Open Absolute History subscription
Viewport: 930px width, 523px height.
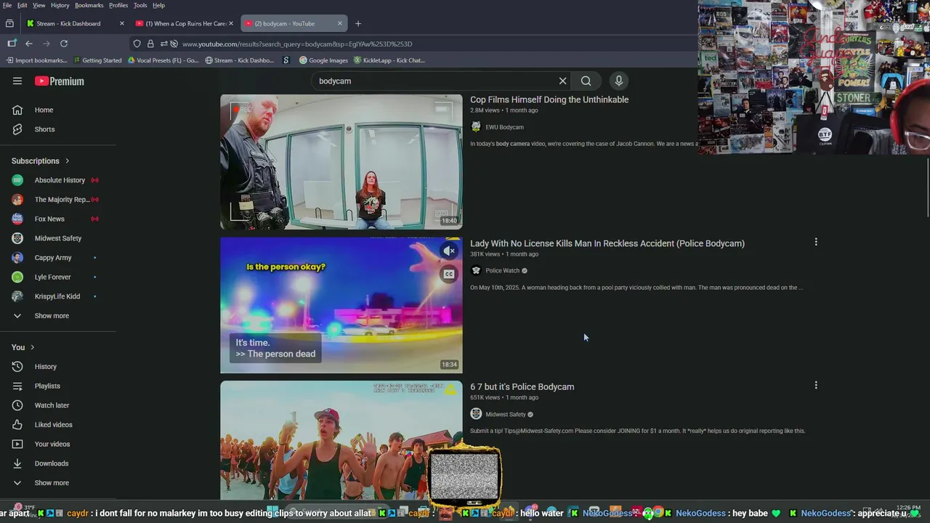coord(58,180)
